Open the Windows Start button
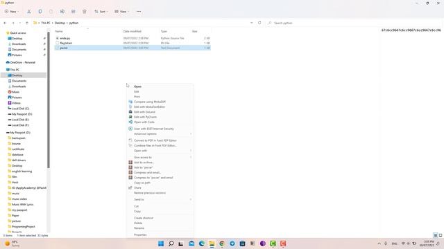Screen dimensions: 444x249 point(161,243)
